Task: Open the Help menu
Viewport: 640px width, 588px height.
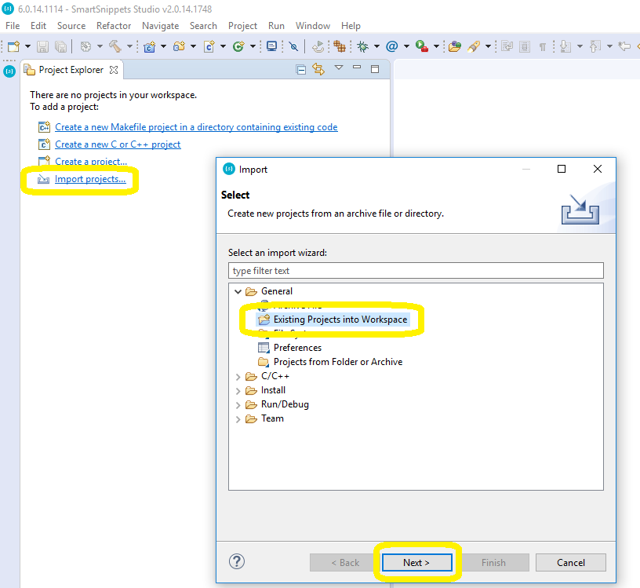Action: [x=351, y=26]
